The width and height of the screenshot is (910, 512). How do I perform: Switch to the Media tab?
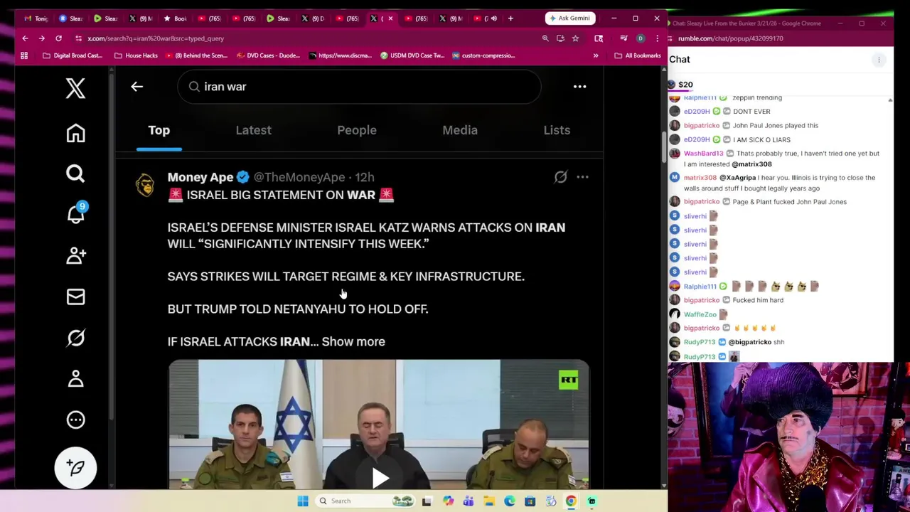click(460, 130)
